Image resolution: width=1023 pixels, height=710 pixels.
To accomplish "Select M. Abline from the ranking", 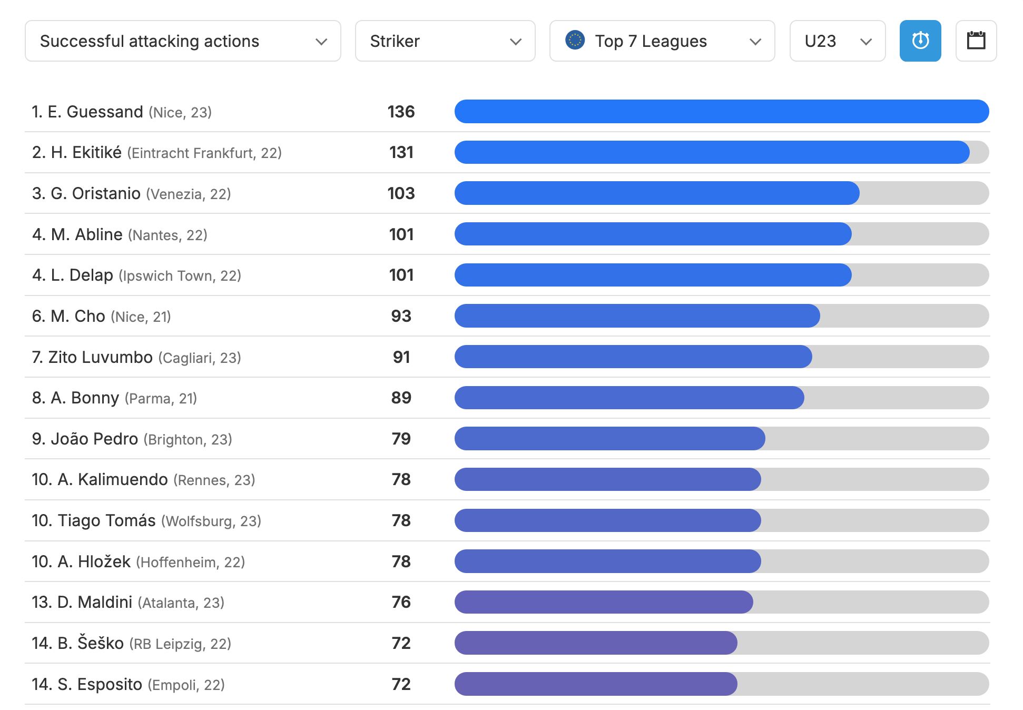I will click(x=86, y=234).
